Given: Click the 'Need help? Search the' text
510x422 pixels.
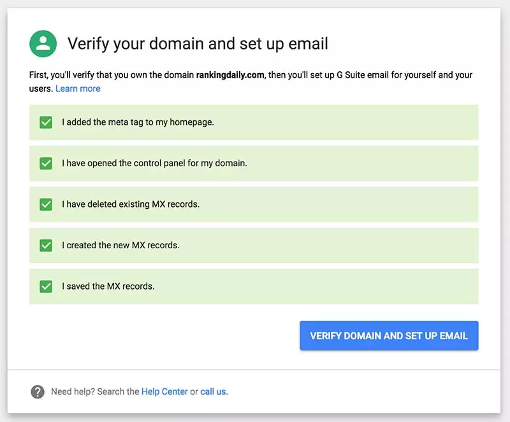Looking at the screenshot, I should point(95,391).
